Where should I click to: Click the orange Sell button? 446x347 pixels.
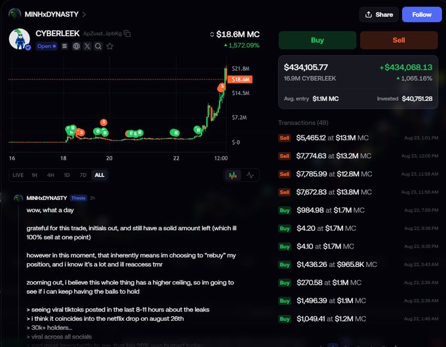click(399, 40)
